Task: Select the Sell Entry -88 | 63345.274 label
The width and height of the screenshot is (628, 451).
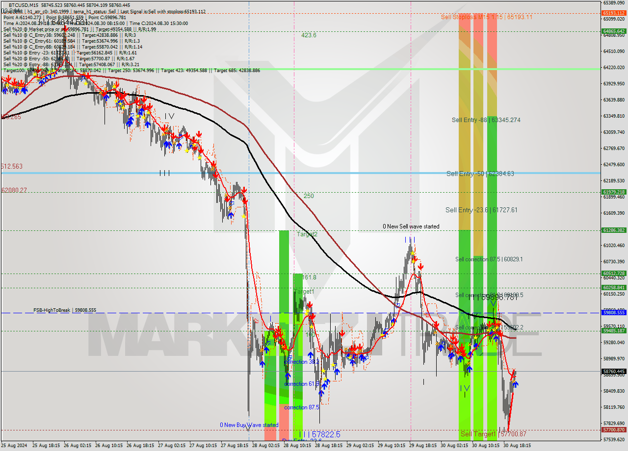Action: [x=486, y=120]
